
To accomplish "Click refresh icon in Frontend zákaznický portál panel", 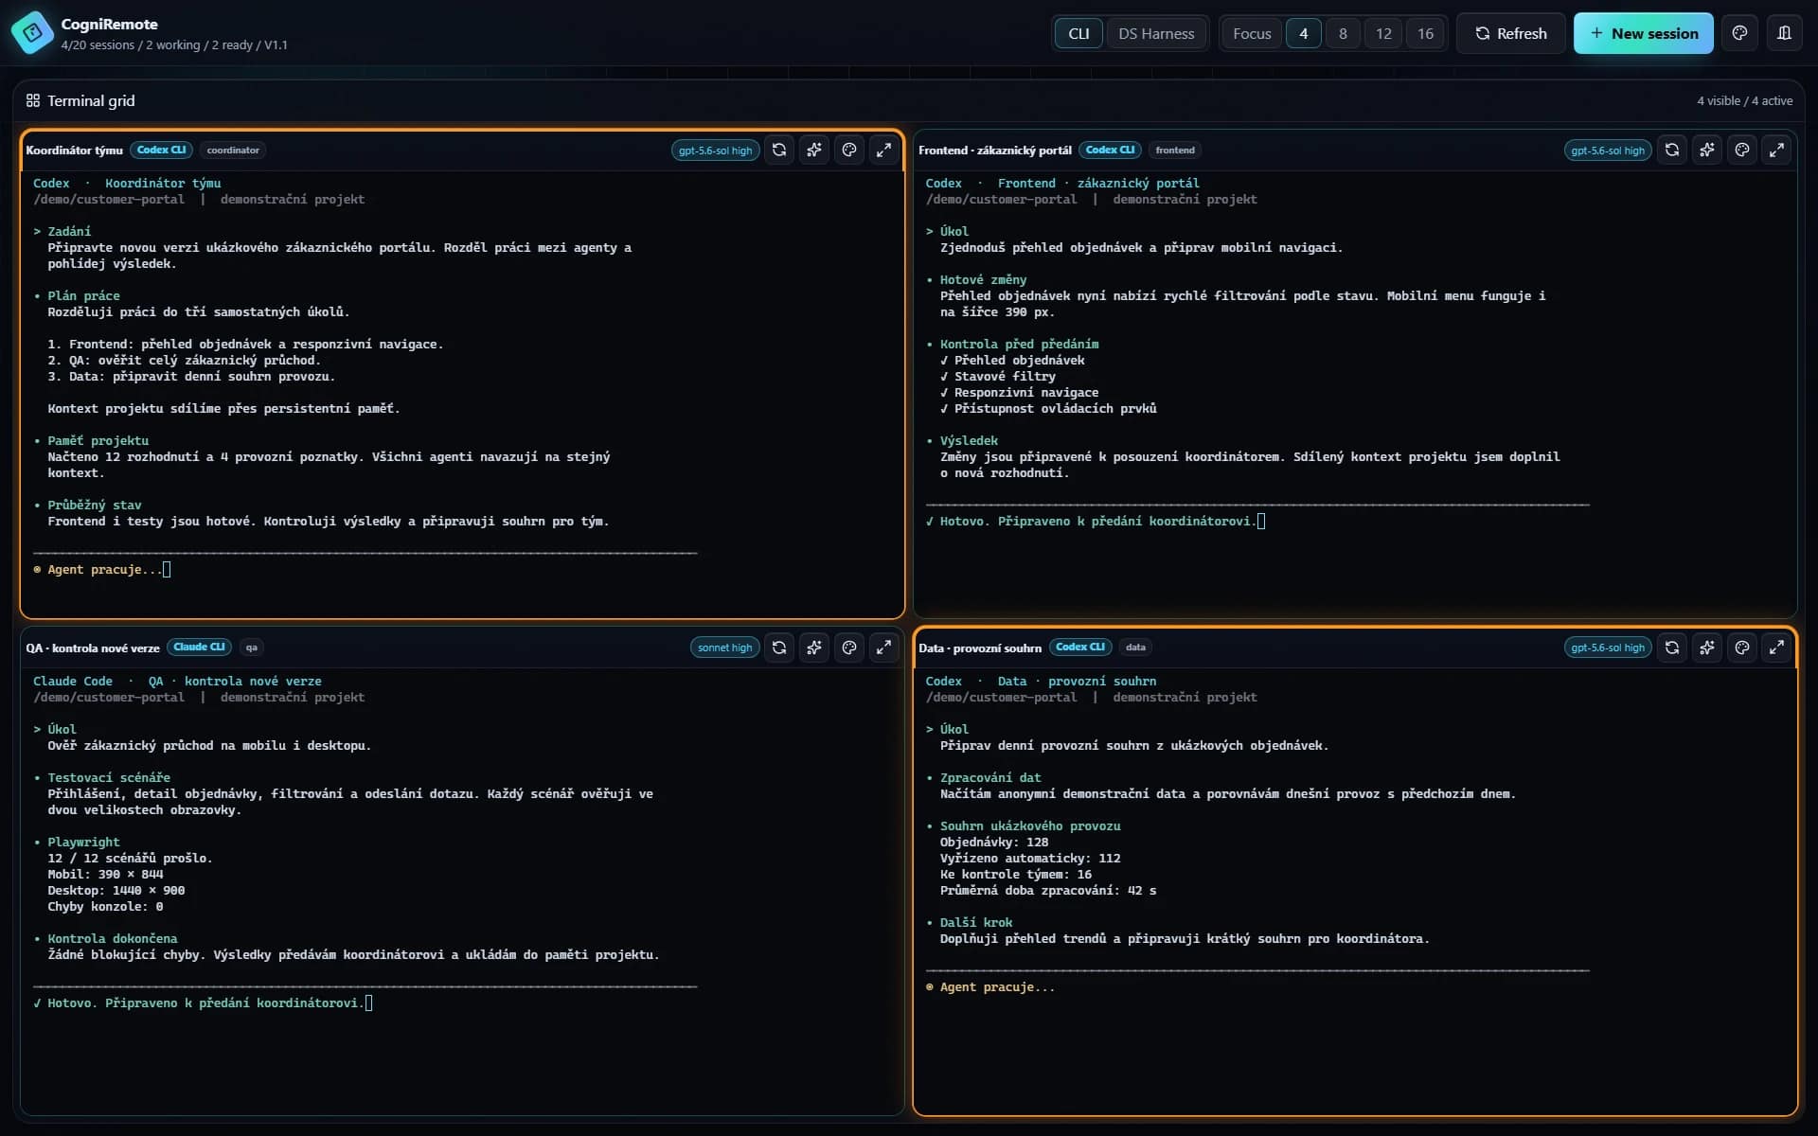I will click(1672, 150).
